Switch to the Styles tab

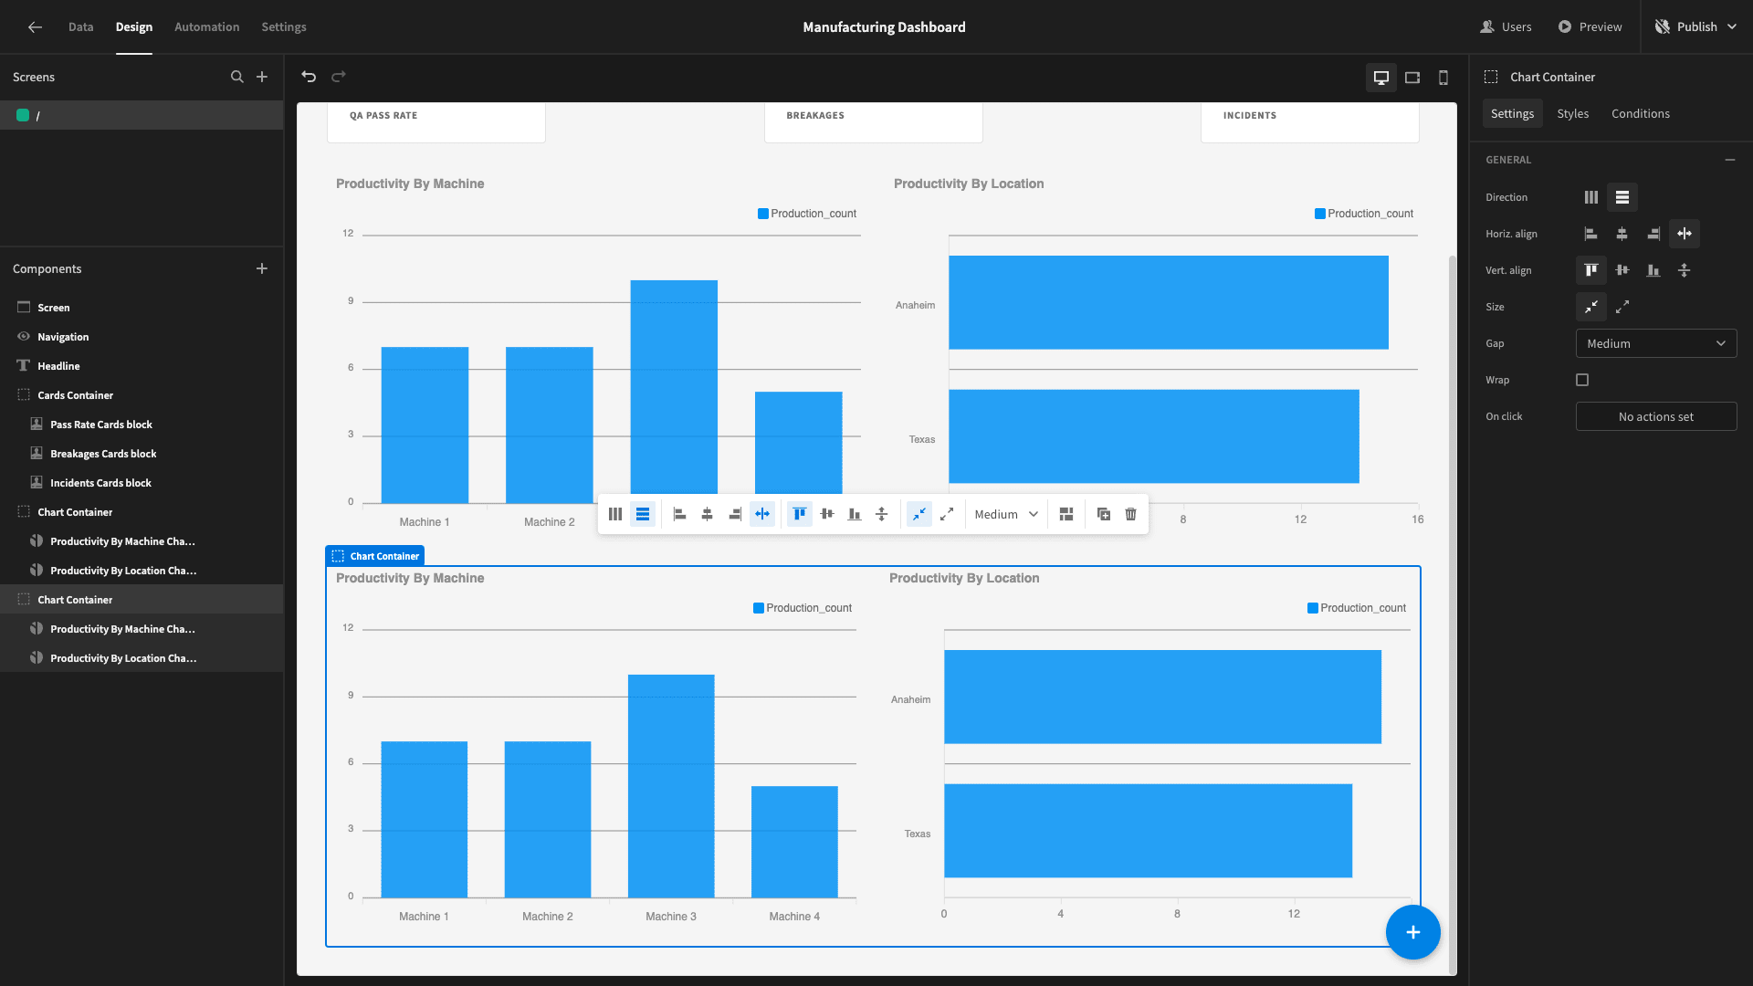point(1572,113)
